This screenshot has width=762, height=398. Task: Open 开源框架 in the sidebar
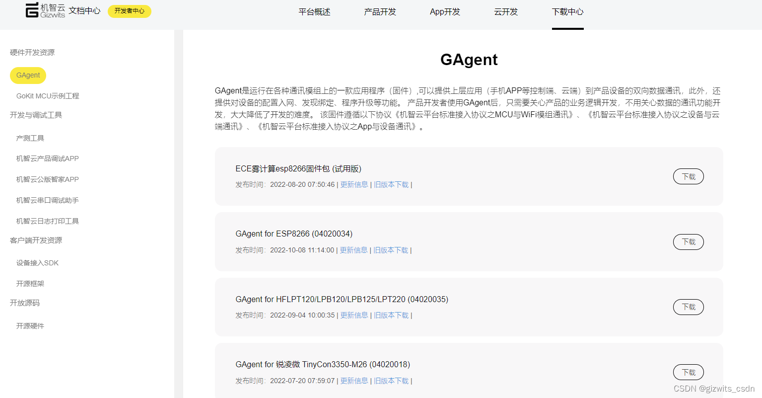pos(30,284)
